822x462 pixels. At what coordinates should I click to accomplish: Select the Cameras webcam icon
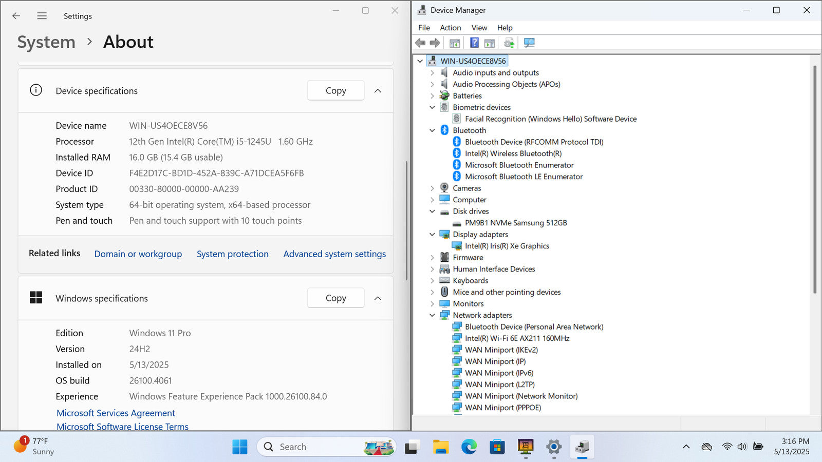tap(444, 188)
